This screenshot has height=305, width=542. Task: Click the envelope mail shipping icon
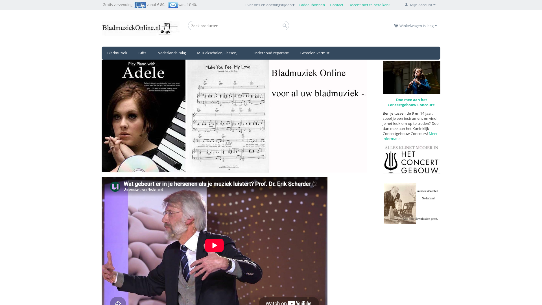(173, 5)
